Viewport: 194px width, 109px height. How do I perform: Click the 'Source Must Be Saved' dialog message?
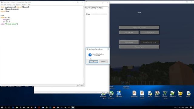click(x=98, y=55)
